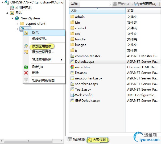The image size is (161, 144).
Task: Click the Web.config file icon
Action: pos(72,95)
